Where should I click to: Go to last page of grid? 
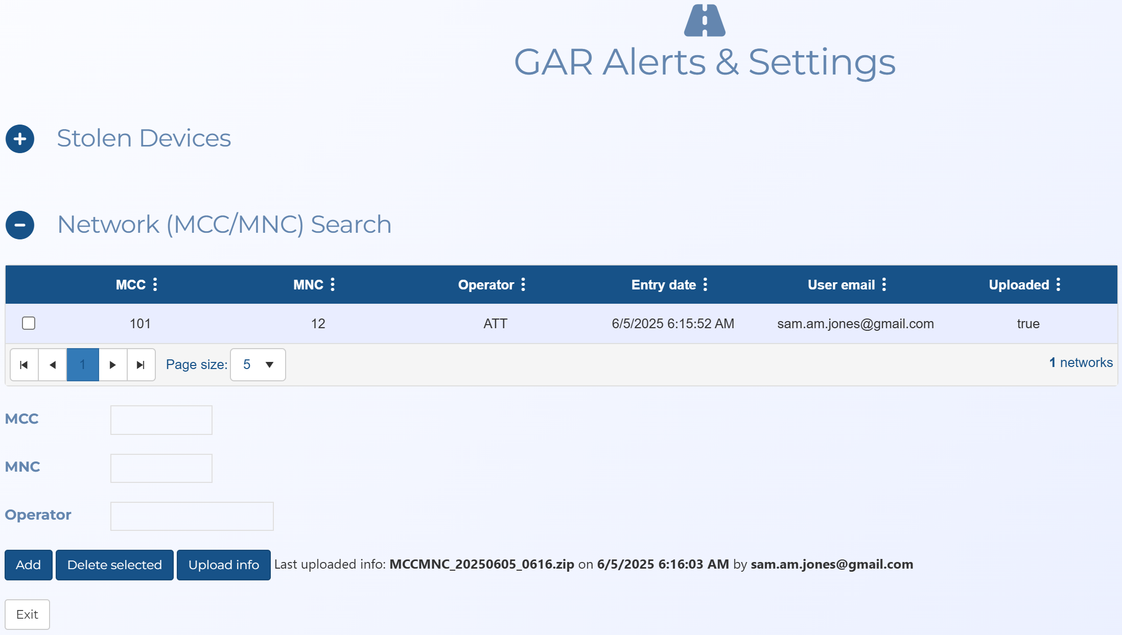tap(141, 365)
